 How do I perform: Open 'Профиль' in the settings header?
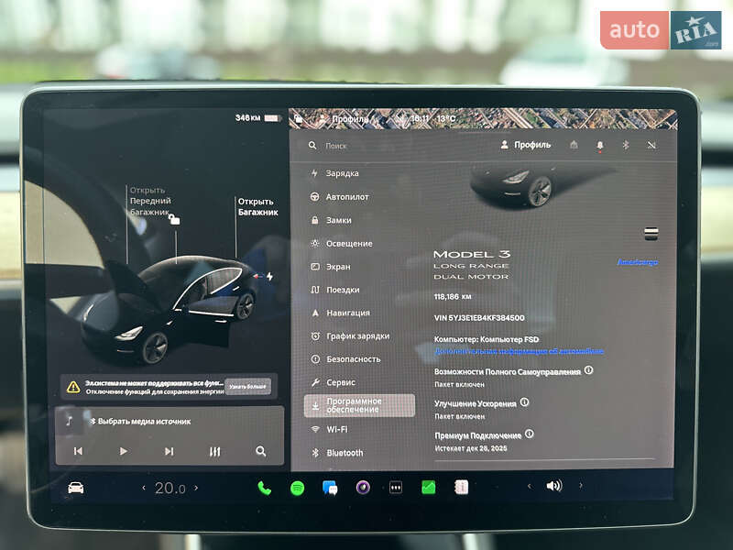525,145
